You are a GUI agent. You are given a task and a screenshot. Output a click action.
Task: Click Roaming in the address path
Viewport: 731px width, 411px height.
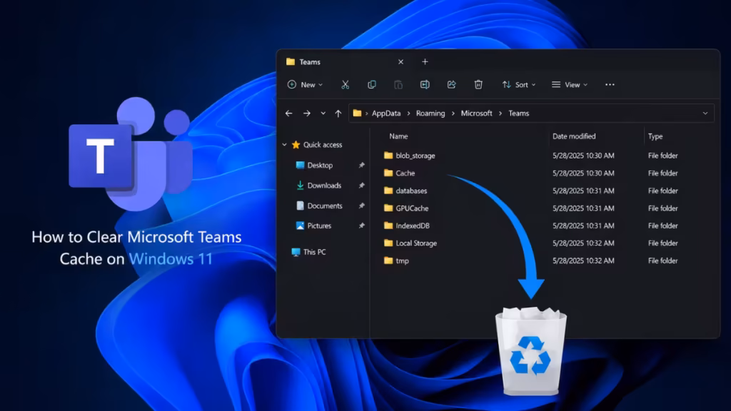(x=430, y=113)
